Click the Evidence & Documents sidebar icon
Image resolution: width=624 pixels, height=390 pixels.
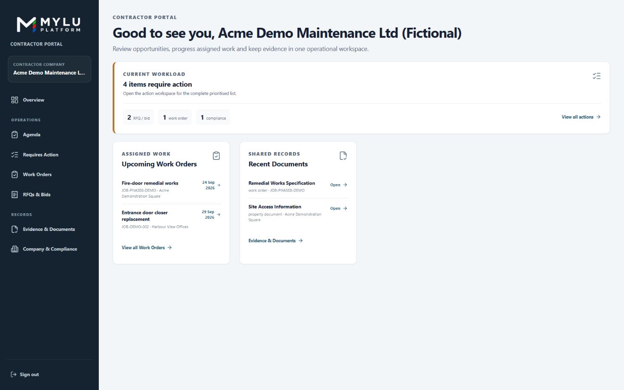pyautogui.click(x=15, y=229)
